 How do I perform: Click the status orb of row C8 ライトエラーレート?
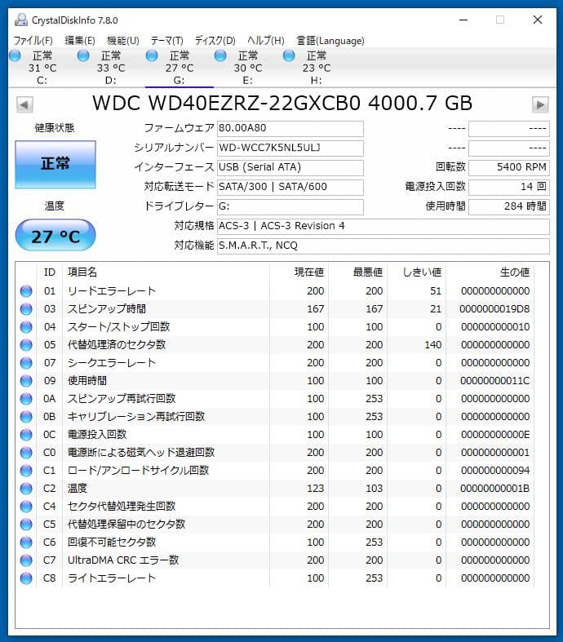(x=26, y=578)
